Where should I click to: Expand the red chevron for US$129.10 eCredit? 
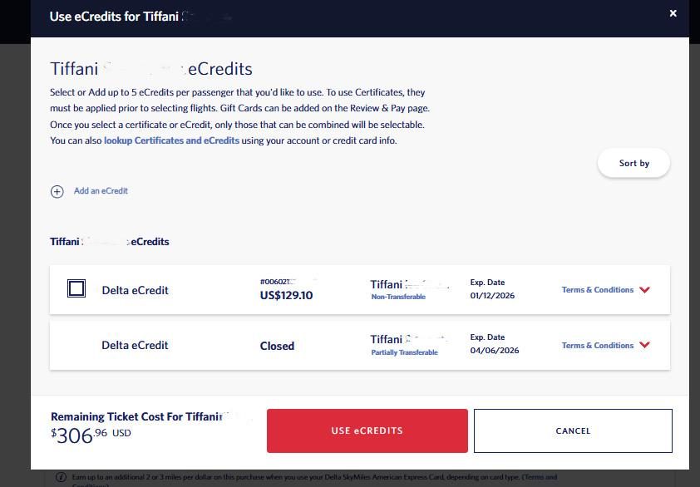[x=645, y=290]
